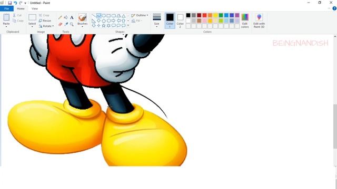This screenshot has width=337, height=189.
Task: Click the scrollbar up arrow
Action: point(335,37)
